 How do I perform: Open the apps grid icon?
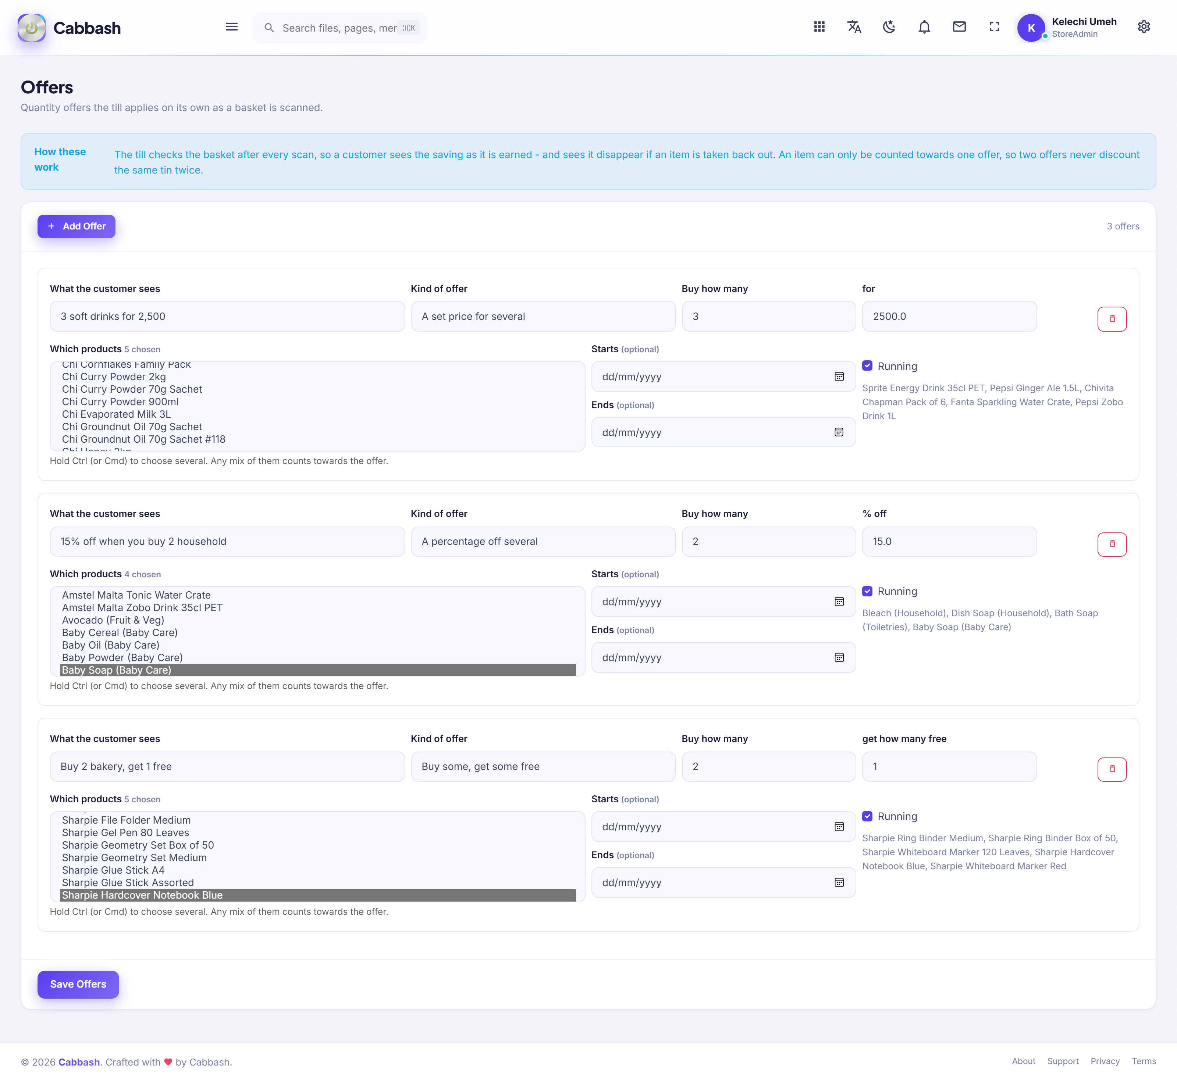tap(819, 27)
